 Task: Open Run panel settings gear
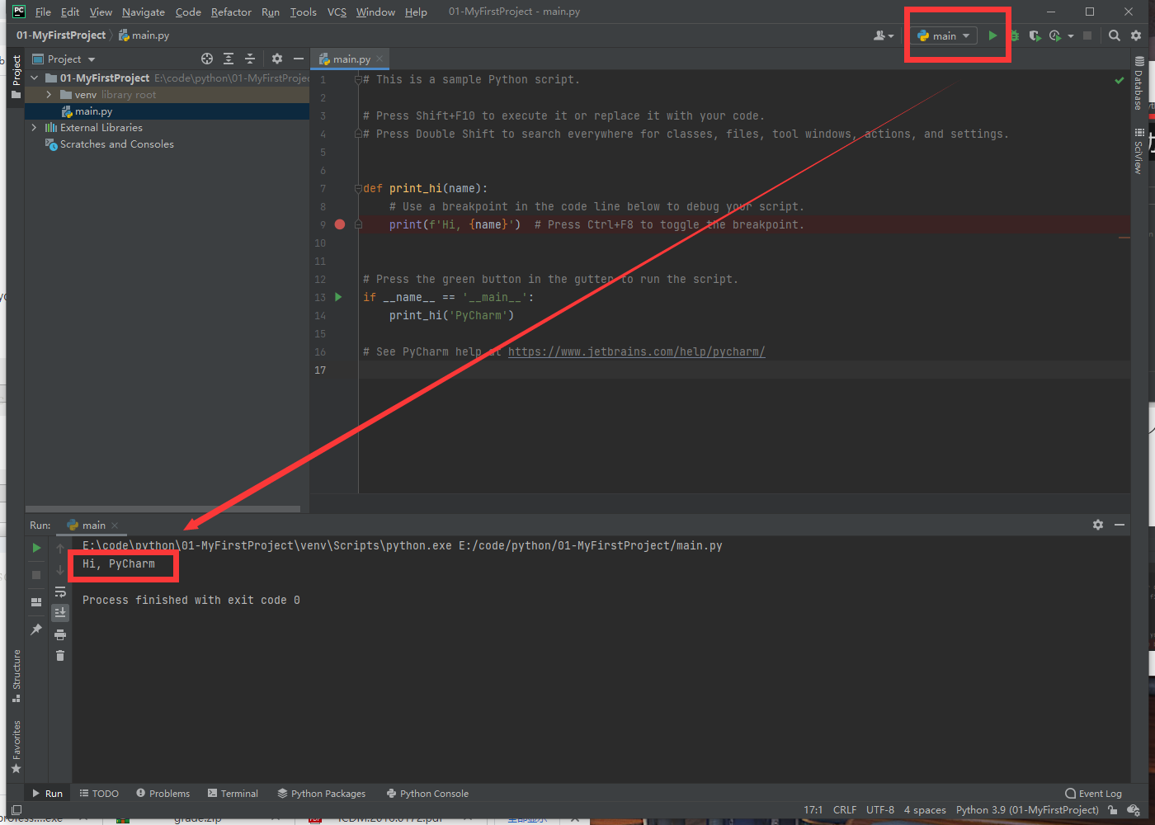(1098, 525)
